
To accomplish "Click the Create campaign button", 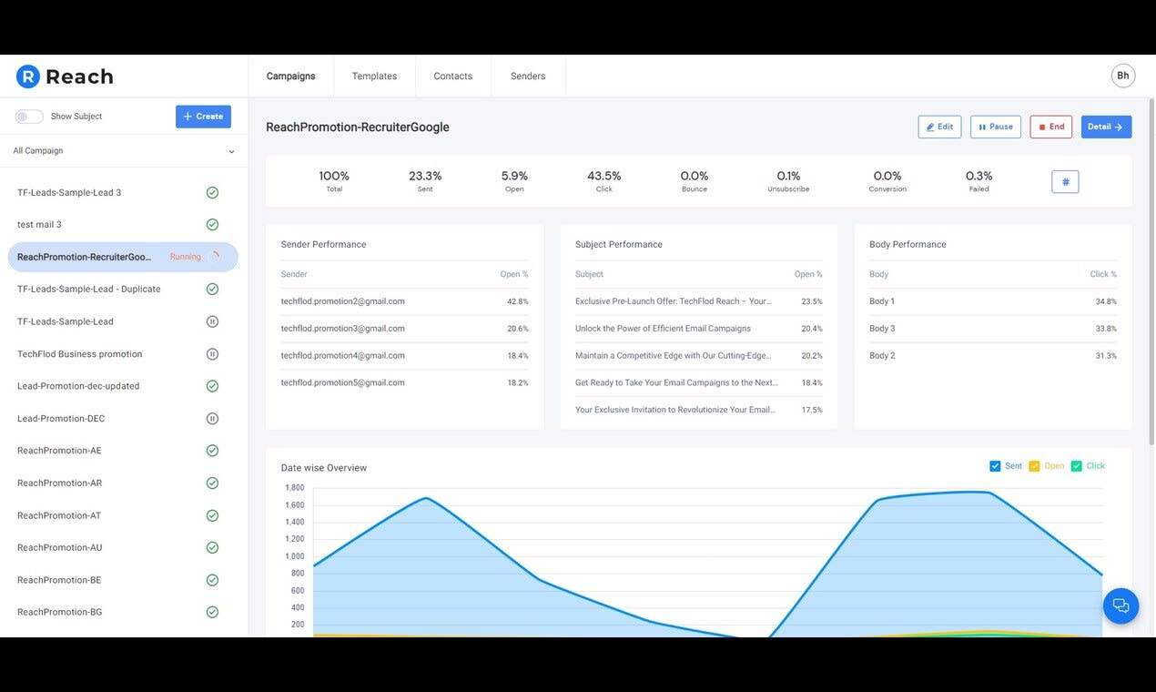I will [x=203, y=117].
